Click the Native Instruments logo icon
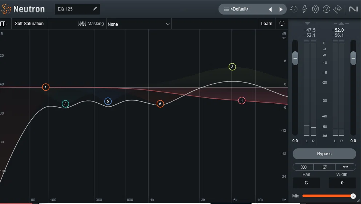 353,9
